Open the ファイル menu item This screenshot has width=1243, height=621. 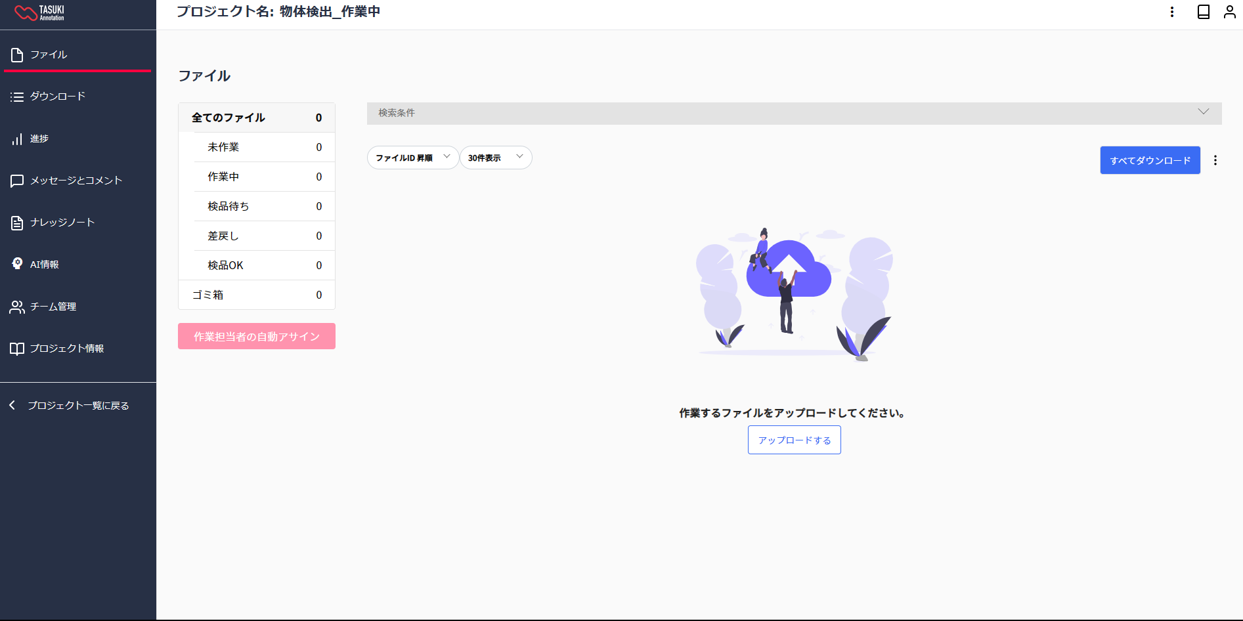(x=77, y=54)
